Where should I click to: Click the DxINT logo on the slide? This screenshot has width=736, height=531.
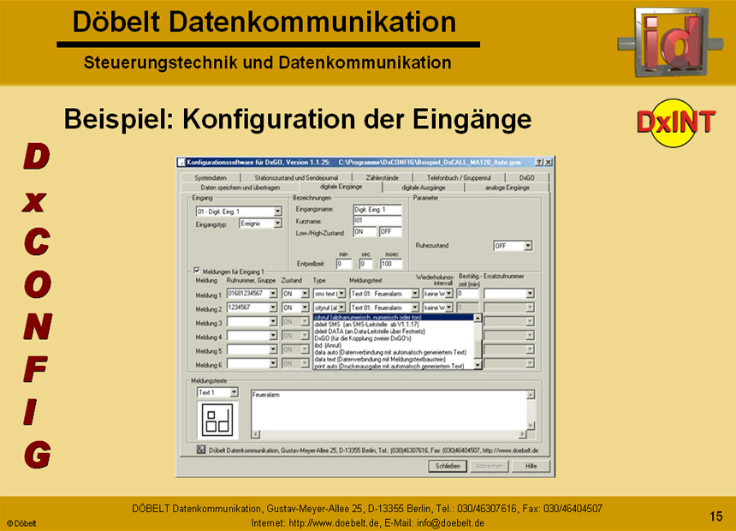675,122
